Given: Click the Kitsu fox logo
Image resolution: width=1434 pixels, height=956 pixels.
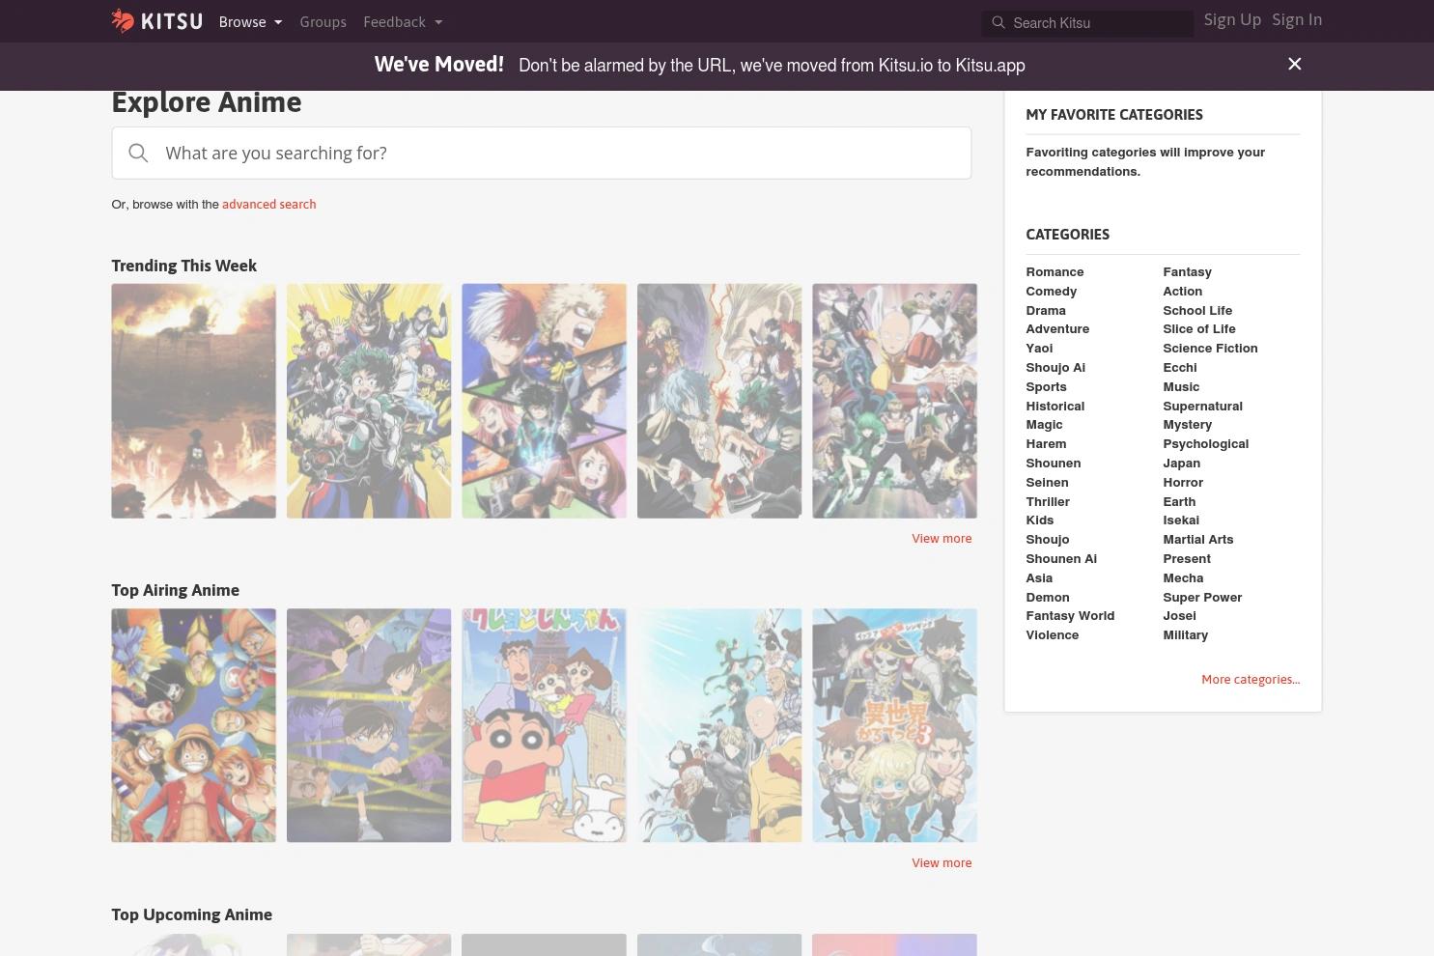Looking at the screenshot, I should coord(156,20).
